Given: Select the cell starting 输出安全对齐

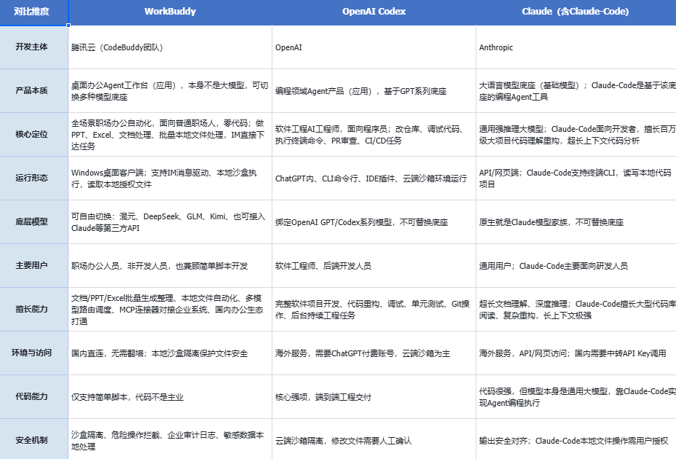Looking at the screenshot, I should click(x=576, y=439).
